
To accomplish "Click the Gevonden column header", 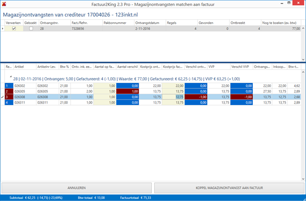I will tap(213, 23).
